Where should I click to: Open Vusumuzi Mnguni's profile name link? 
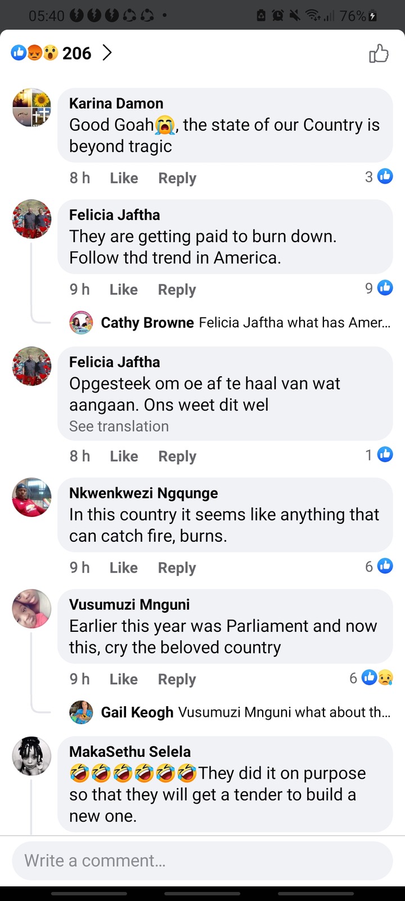tap(129, 604)
